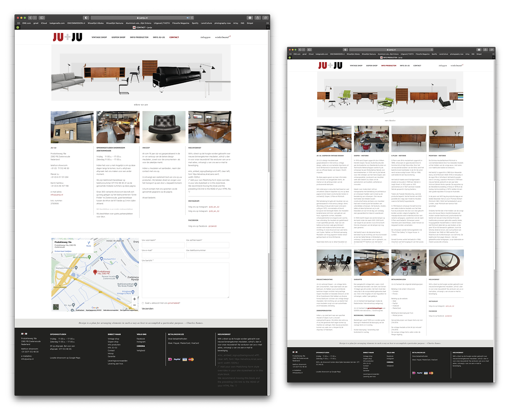The image size is (506, 414).
Task: Click the red map pin for Produktieweg 18a
Action: click(x=95, y=272)
